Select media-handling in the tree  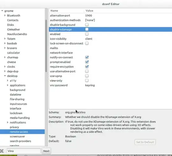pyautogui.click(x=20, y=118)
